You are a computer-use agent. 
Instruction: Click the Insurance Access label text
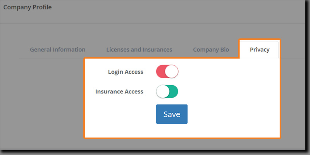(x=119, y=92)
